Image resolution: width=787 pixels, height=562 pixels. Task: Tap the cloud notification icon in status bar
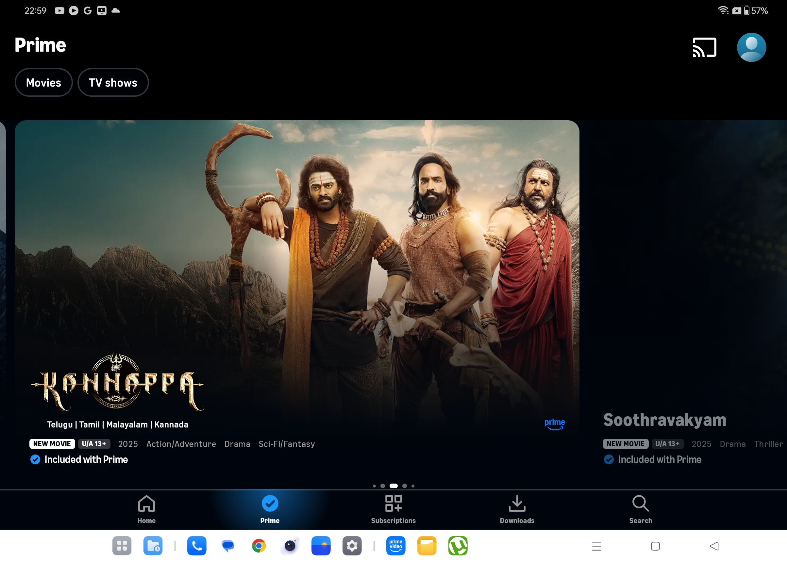point(116,11)
